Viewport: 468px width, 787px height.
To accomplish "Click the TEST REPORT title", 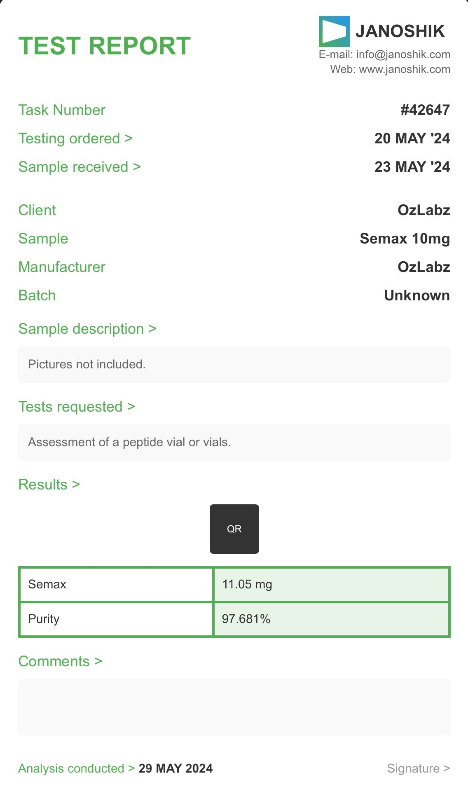I will coord(105,46).
